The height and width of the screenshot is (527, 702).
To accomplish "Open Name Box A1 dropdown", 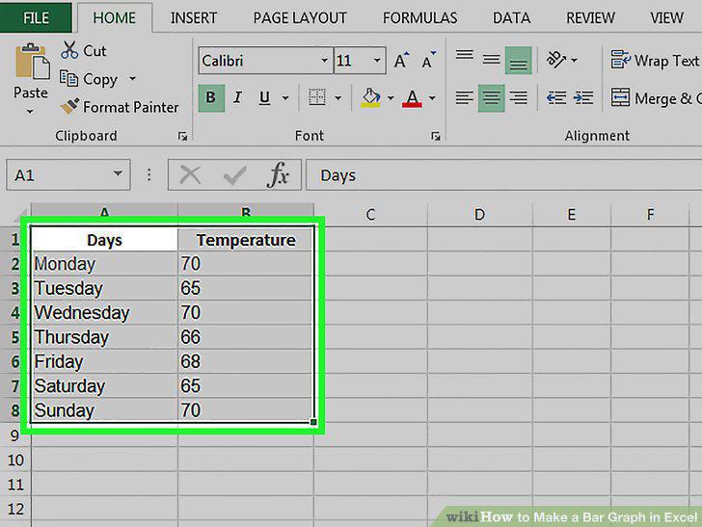I will pyautogui.click(x=118, y=173).
